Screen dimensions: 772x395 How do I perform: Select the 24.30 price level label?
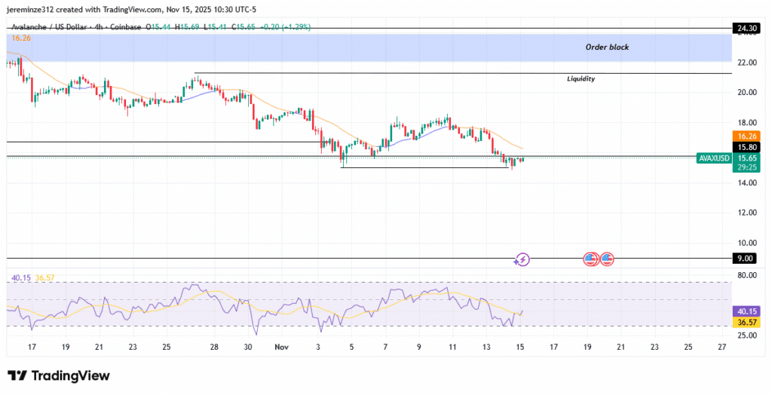click(746, 29)
